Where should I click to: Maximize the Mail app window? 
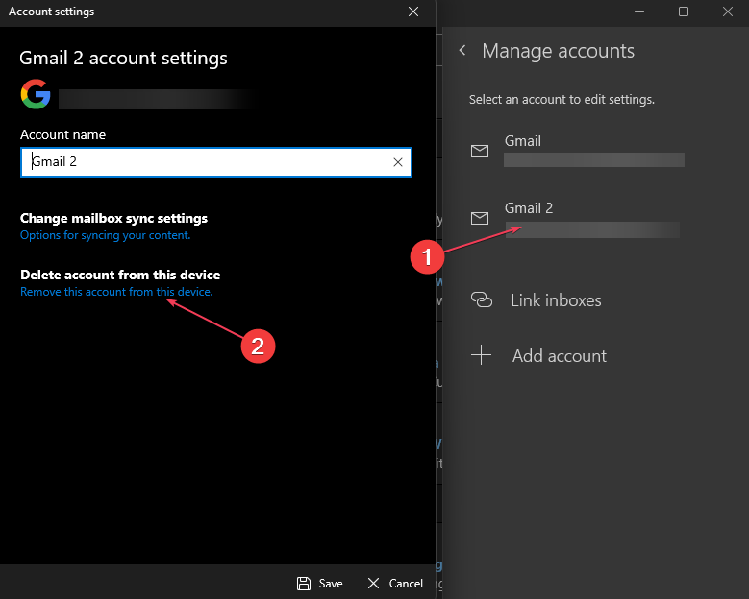[683, 12]
